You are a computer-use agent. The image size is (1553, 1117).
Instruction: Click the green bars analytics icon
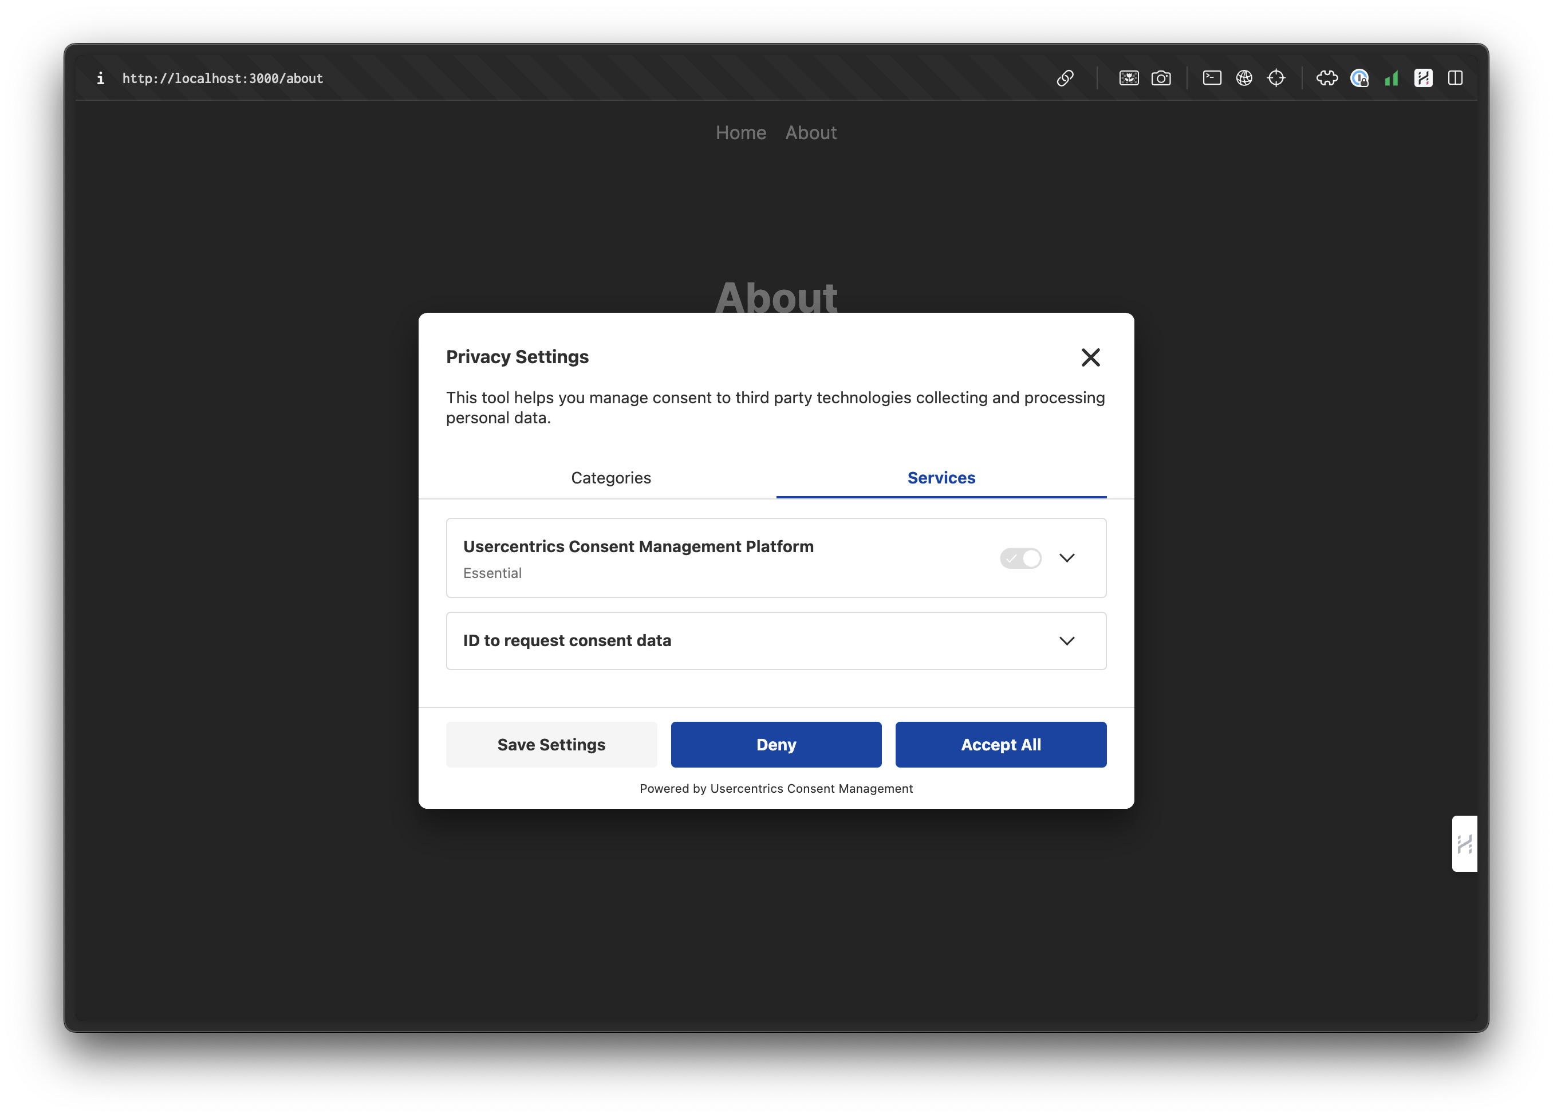point(1392,78)
